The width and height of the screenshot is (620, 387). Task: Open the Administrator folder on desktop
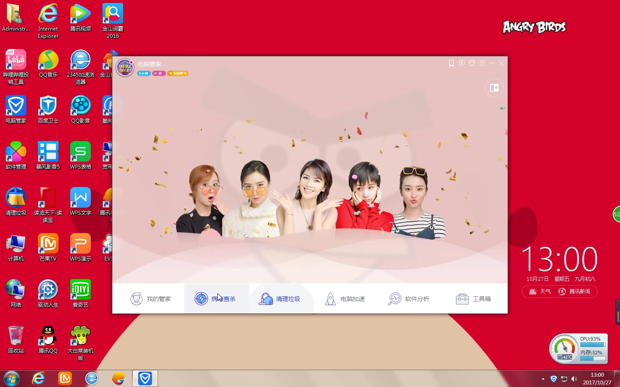[16, 18]
